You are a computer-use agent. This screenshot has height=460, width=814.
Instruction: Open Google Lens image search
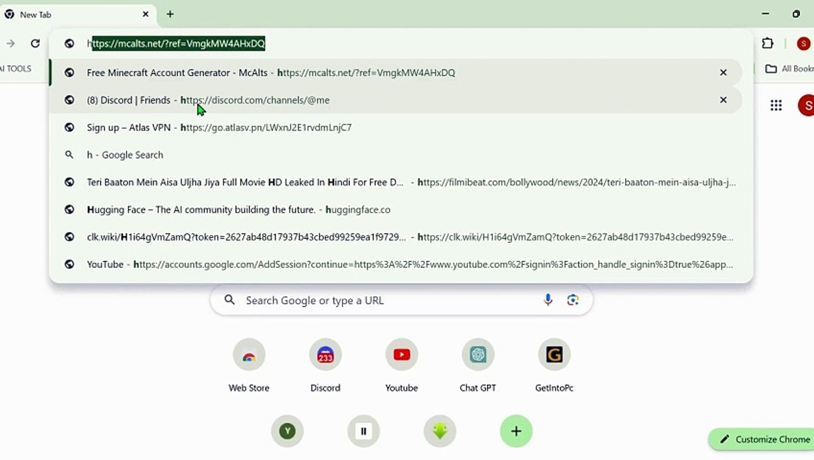pyautogui.click(x=573, y=300)
